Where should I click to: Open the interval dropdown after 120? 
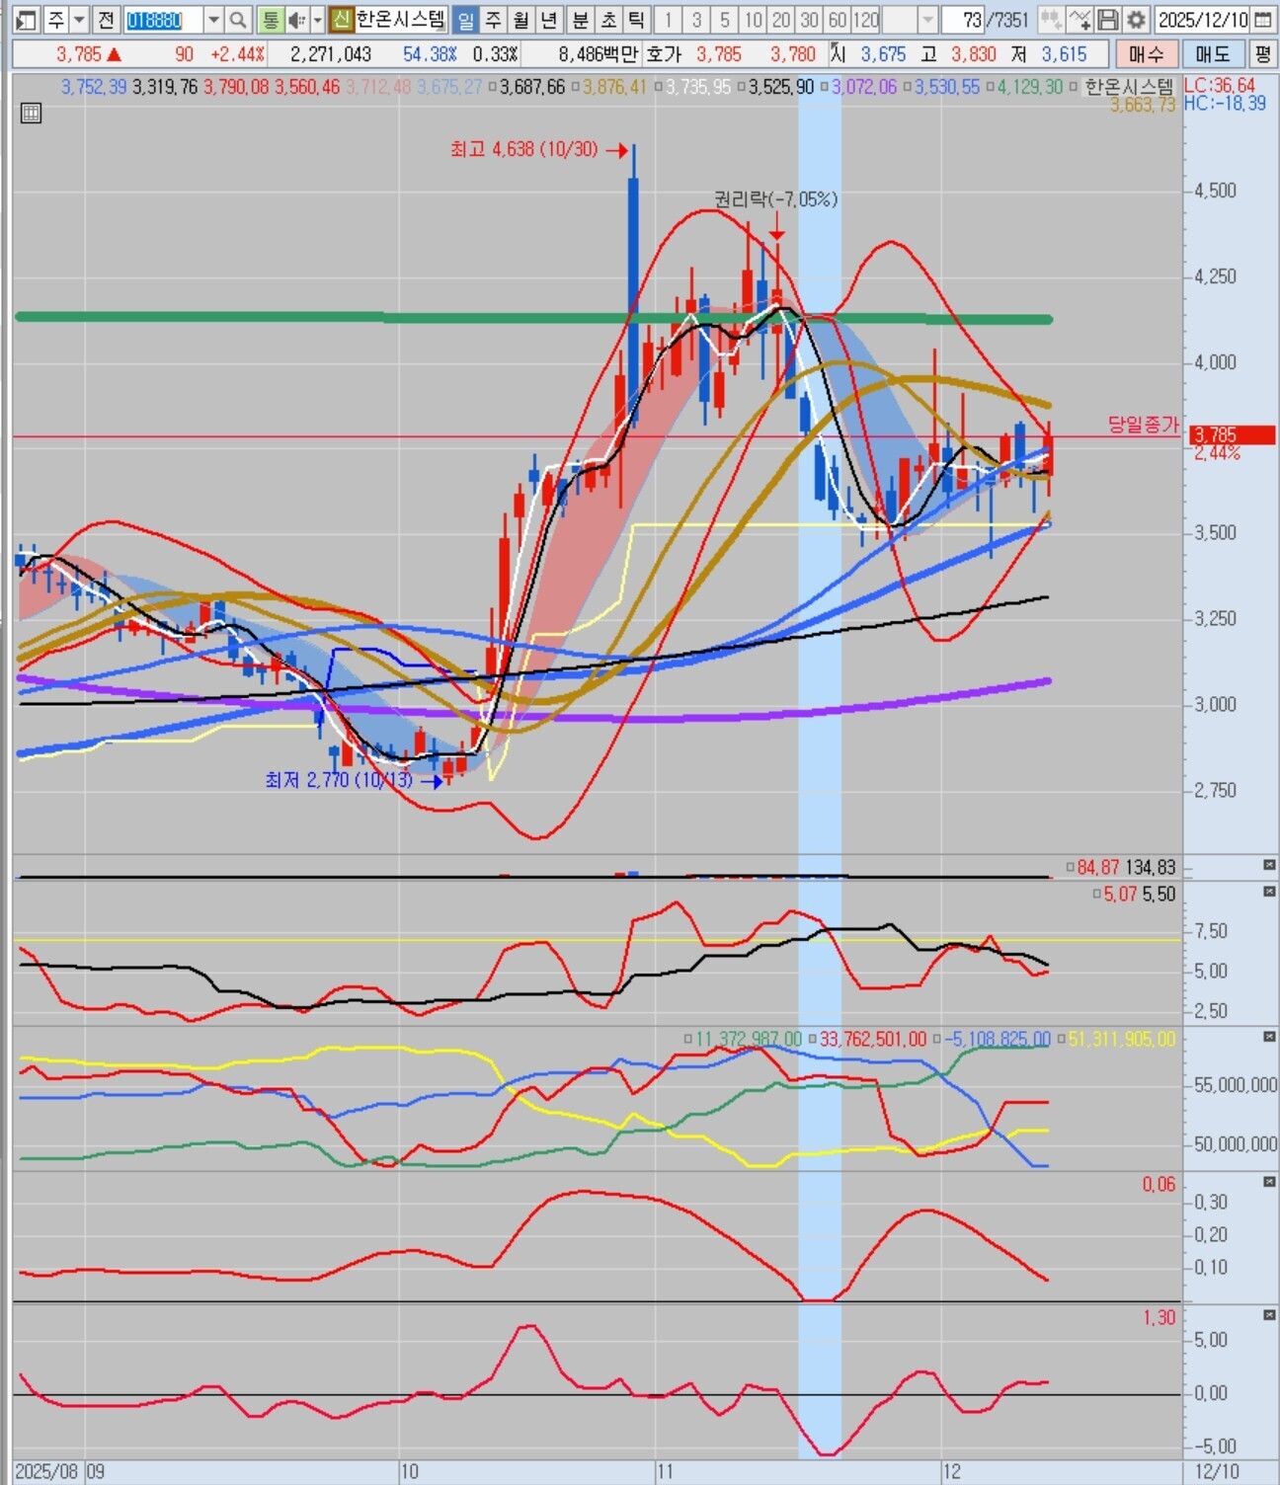926,19
